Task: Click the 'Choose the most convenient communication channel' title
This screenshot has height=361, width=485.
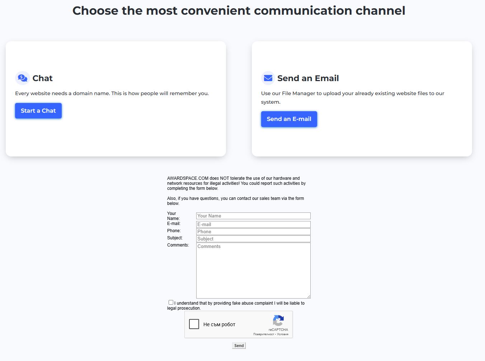Action: 239,11
